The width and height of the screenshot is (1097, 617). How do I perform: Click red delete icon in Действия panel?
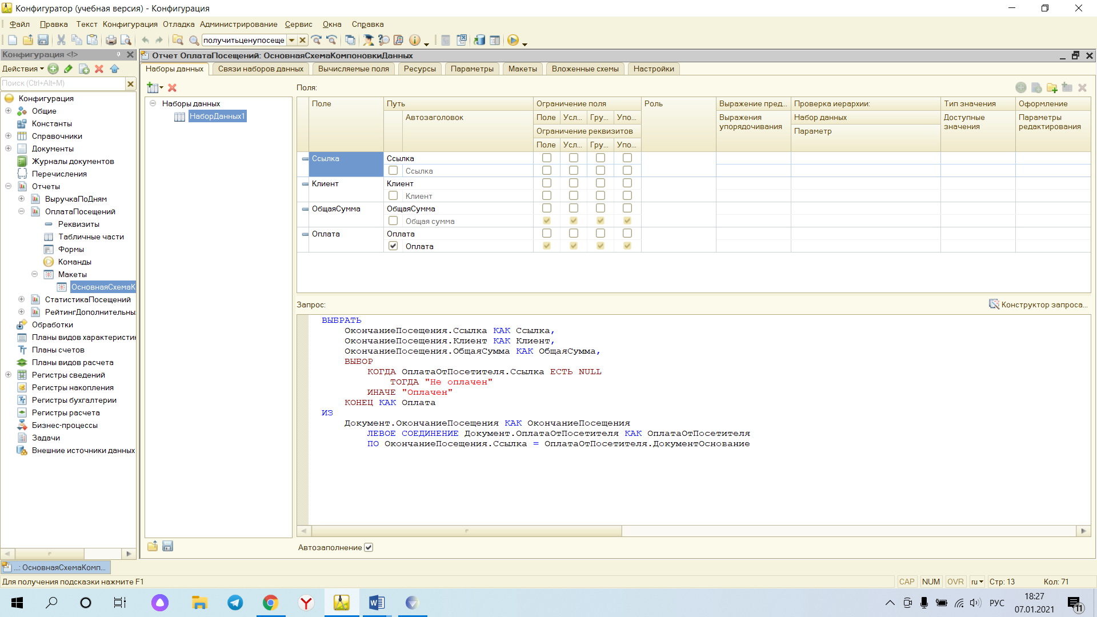click(99, 69)
